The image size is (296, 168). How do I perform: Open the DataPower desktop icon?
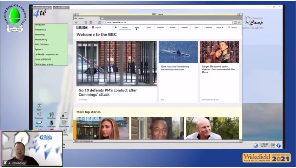[x=64, y=124]
